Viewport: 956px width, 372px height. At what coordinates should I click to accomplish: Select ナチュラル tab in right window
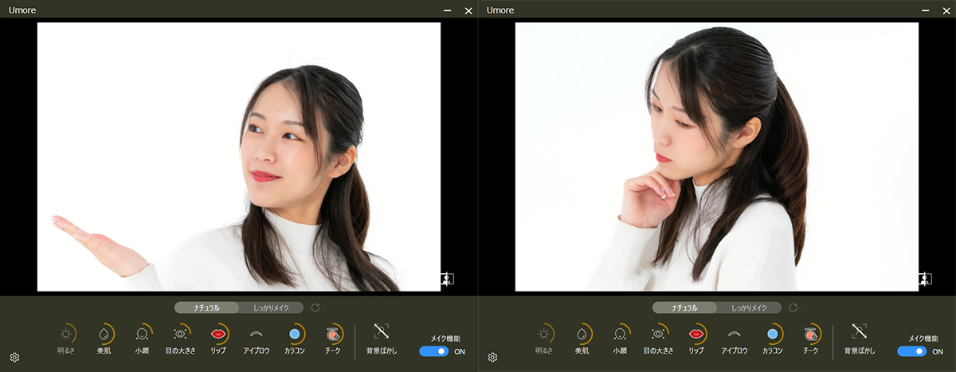(x=684, y=307)
